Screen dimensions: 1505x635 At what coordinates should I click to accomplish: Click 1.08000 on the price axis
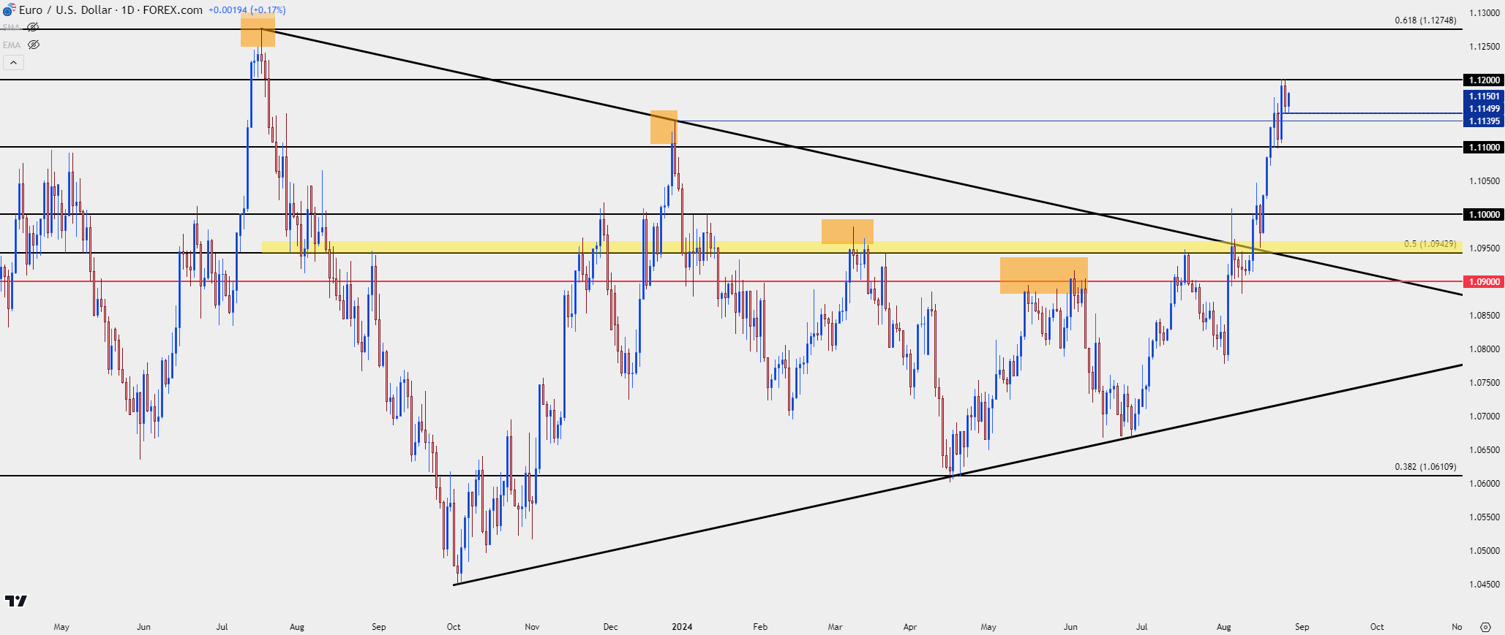pos(1485,349)
